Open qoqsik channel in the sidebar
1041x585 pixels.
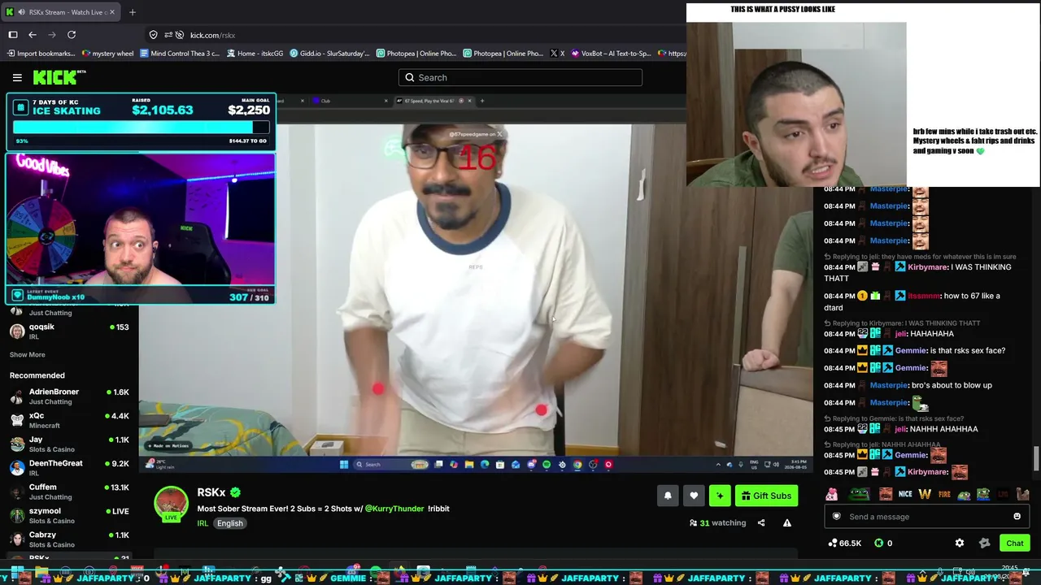[69, 331]
